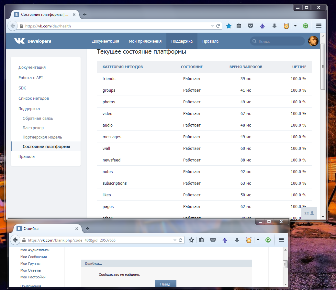Open Downloads in the top window toolbar
The width and height of the screenshot is (336, 290).
[274, 26]
